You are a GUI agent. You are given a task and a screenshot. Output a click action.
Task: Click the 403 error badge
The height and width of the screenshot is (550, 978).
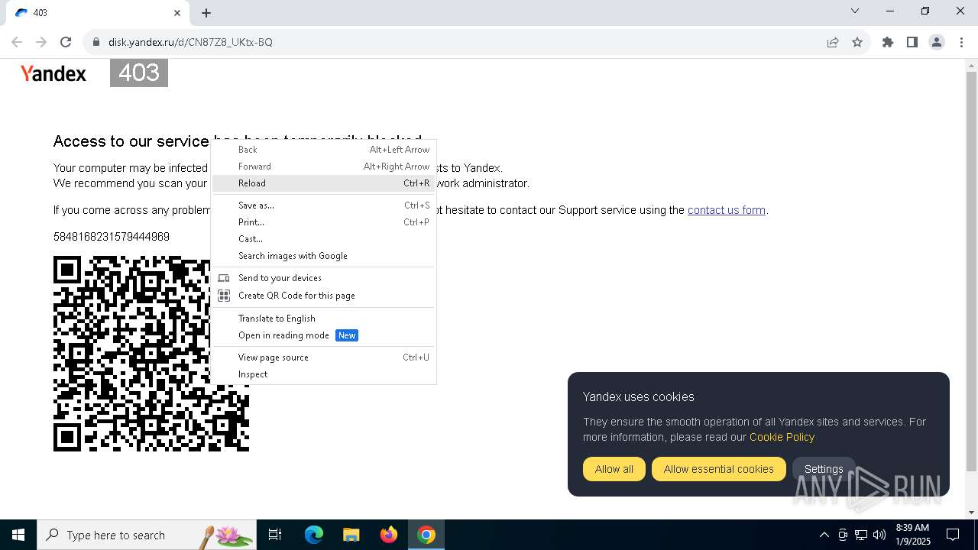pyautogui.click(x=139, y=73)
